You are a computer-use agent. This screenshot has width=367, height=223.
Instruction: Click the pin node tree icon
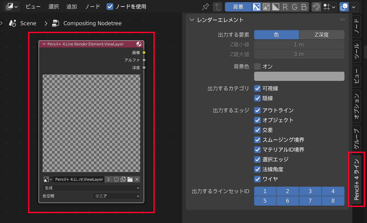point(205,7)
